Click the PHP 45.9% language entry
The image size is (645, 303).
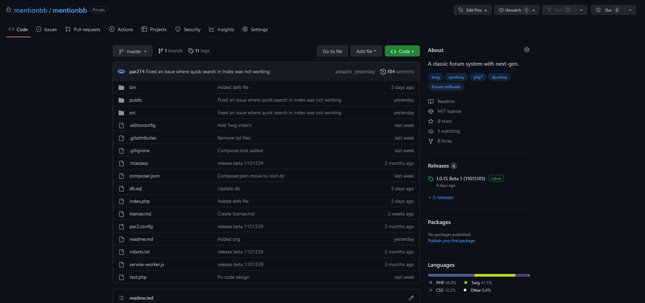(x=443, y=283)
